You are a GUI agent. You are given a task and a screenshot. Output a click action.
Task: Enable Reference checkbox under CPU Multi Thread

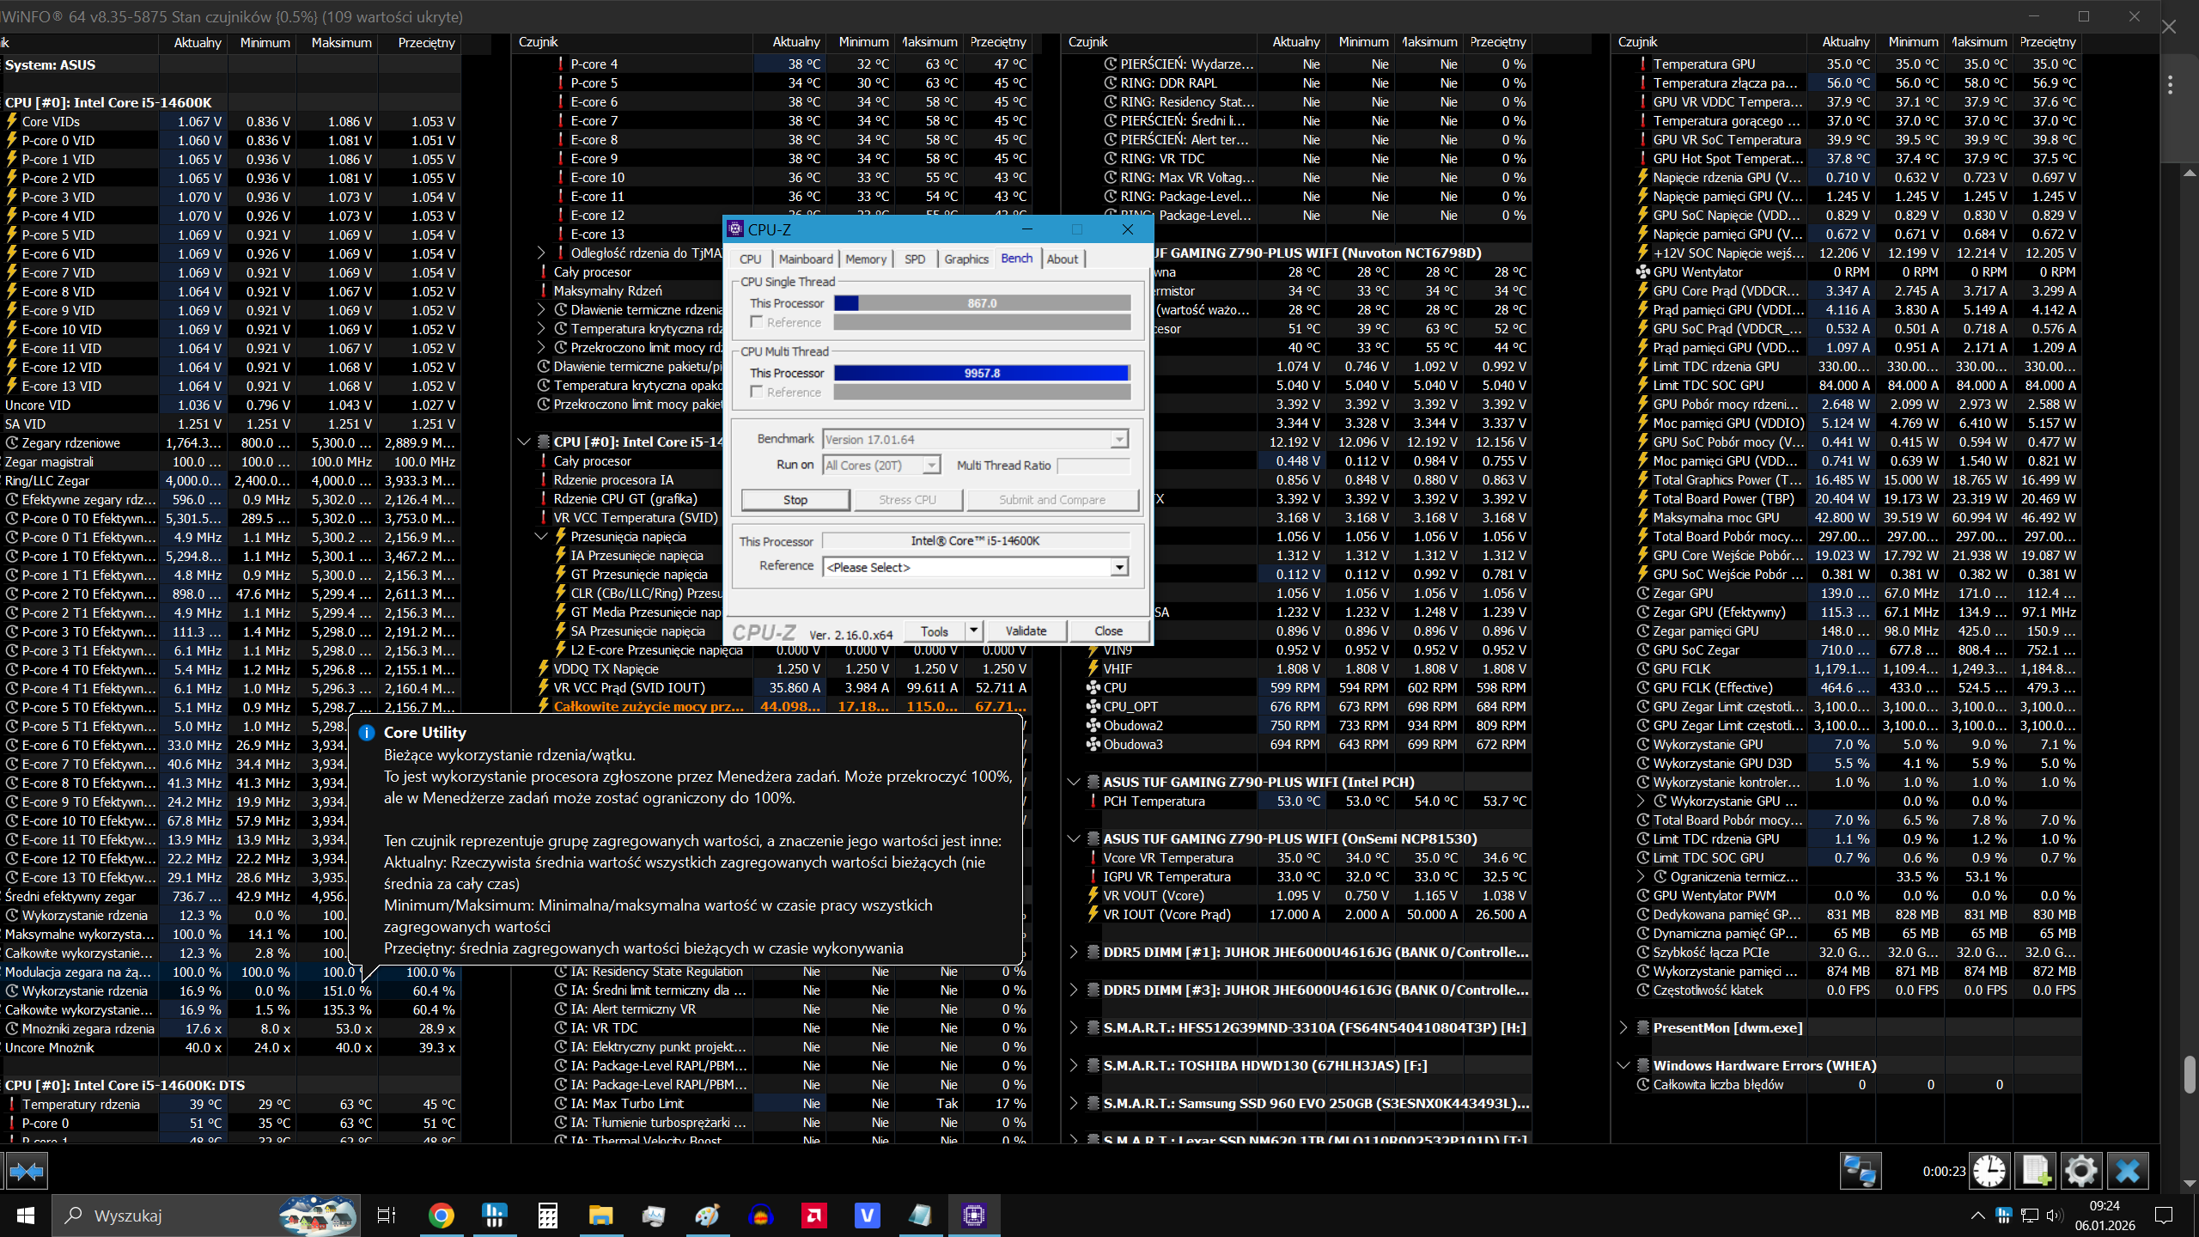tap(757, 392)
